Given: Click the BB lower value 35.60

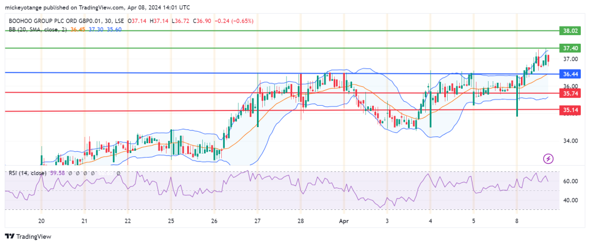Looking at the screenshot, I should click(114, 29).
